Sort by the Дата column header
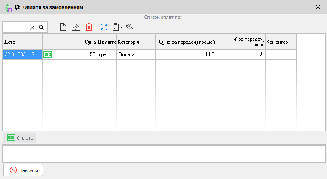327x179 pixels. pos(22,42)
